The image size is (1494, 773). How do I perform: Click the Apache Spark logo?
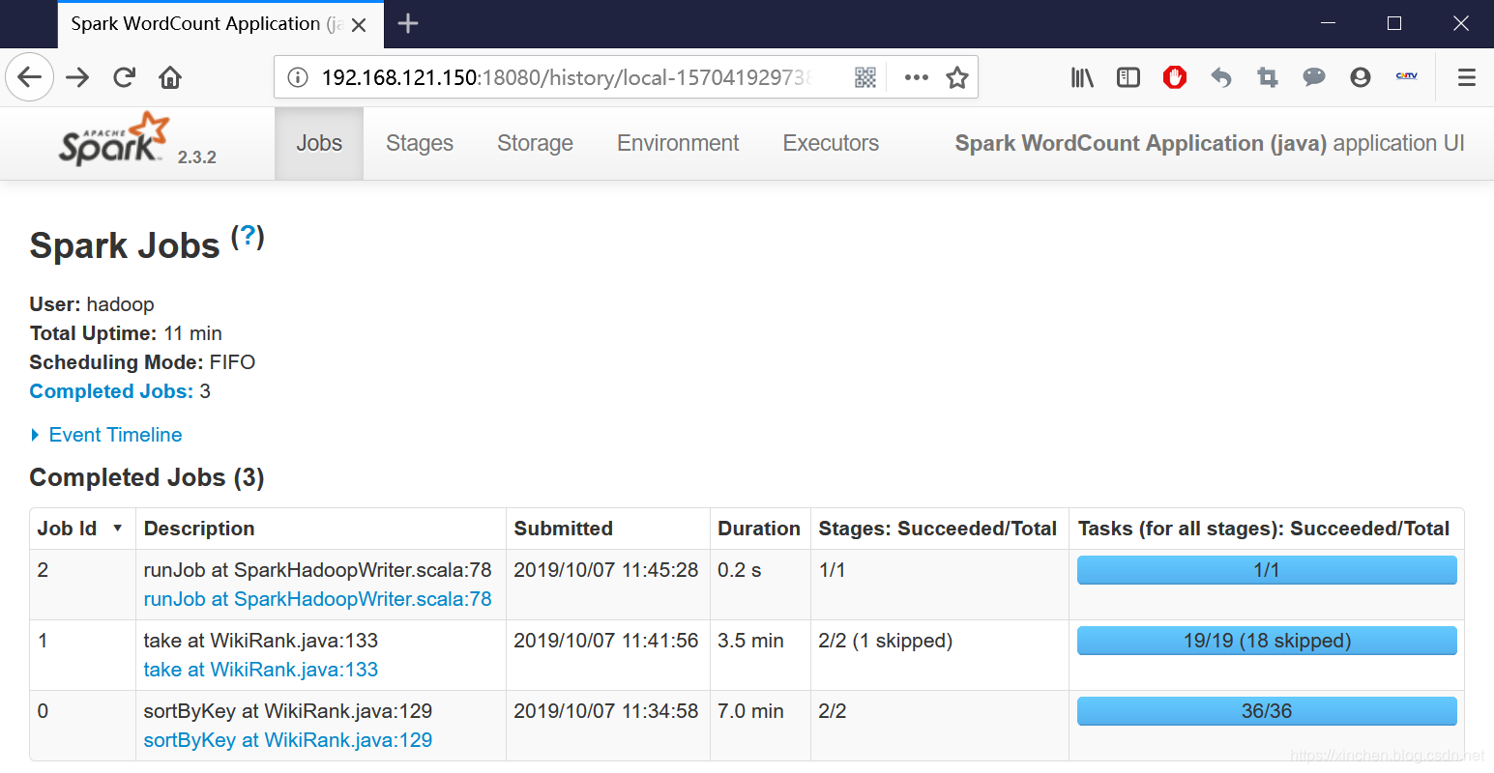114,139
